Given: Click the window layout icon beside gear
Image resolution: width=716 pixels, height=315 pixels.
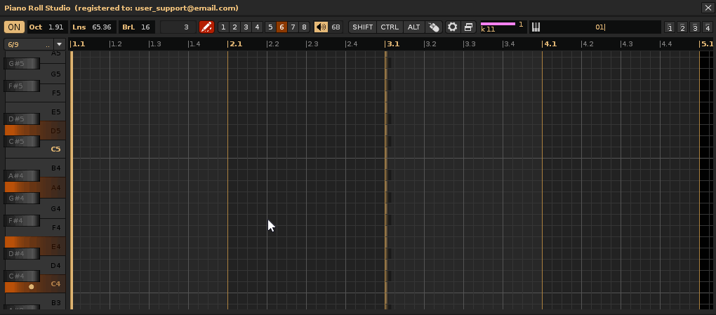Looking at the screenshot, I should [468, 27].
